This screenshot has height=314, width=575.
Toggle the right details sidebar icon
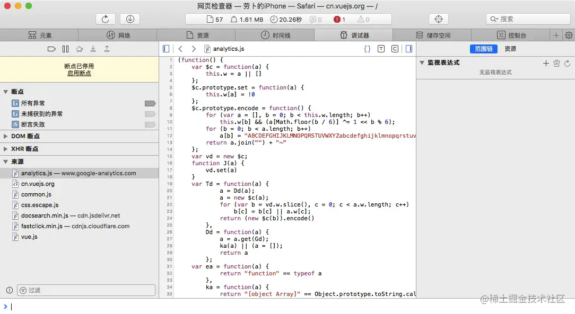pyautogui.click(x=409, y=49)
